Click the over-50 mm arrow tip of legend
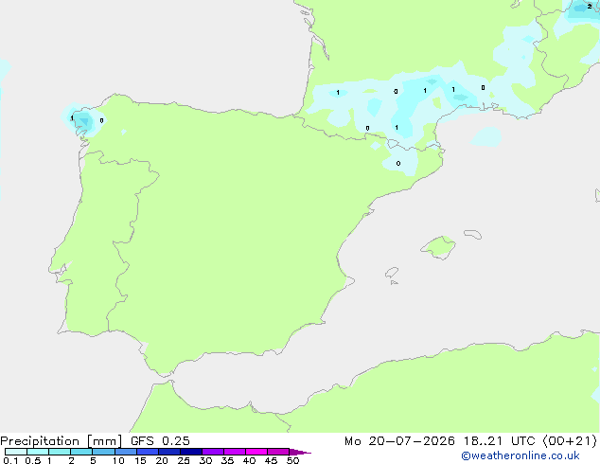This screenshot has width=600, height=464. (x=300, y=452)
